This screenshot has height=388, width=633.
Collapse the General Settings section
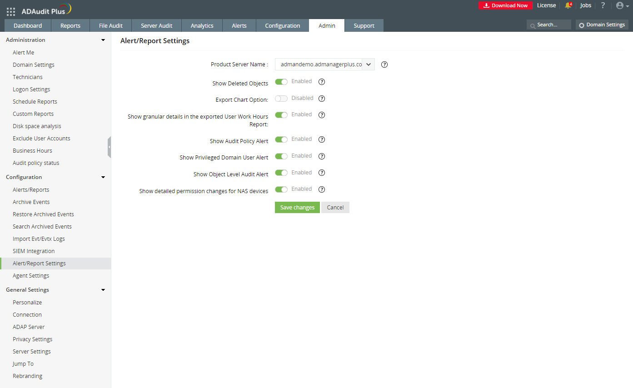pos(103,289)
